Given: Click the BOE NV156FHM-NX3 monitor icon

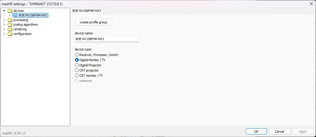Looking at the screenshot, I should pyautogui.click(x=15, y=15).
